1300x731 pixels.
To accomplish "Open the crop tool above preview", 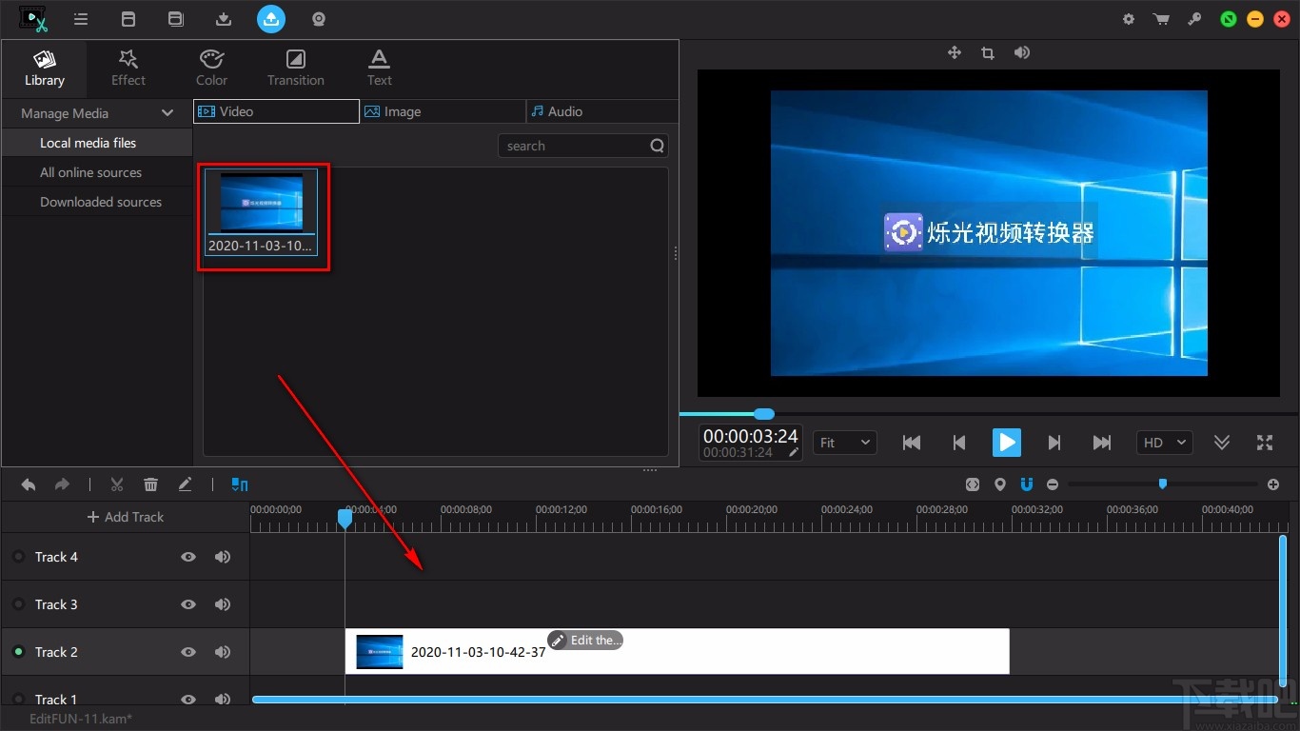I will pyautogui.click(x=988, y=53).
